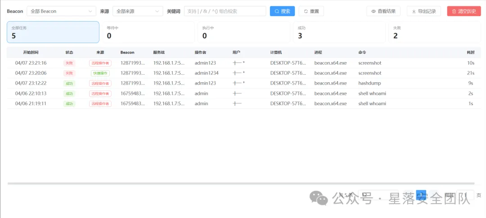
Task: Select the 执行中 summary card
Action: point(244,32)
